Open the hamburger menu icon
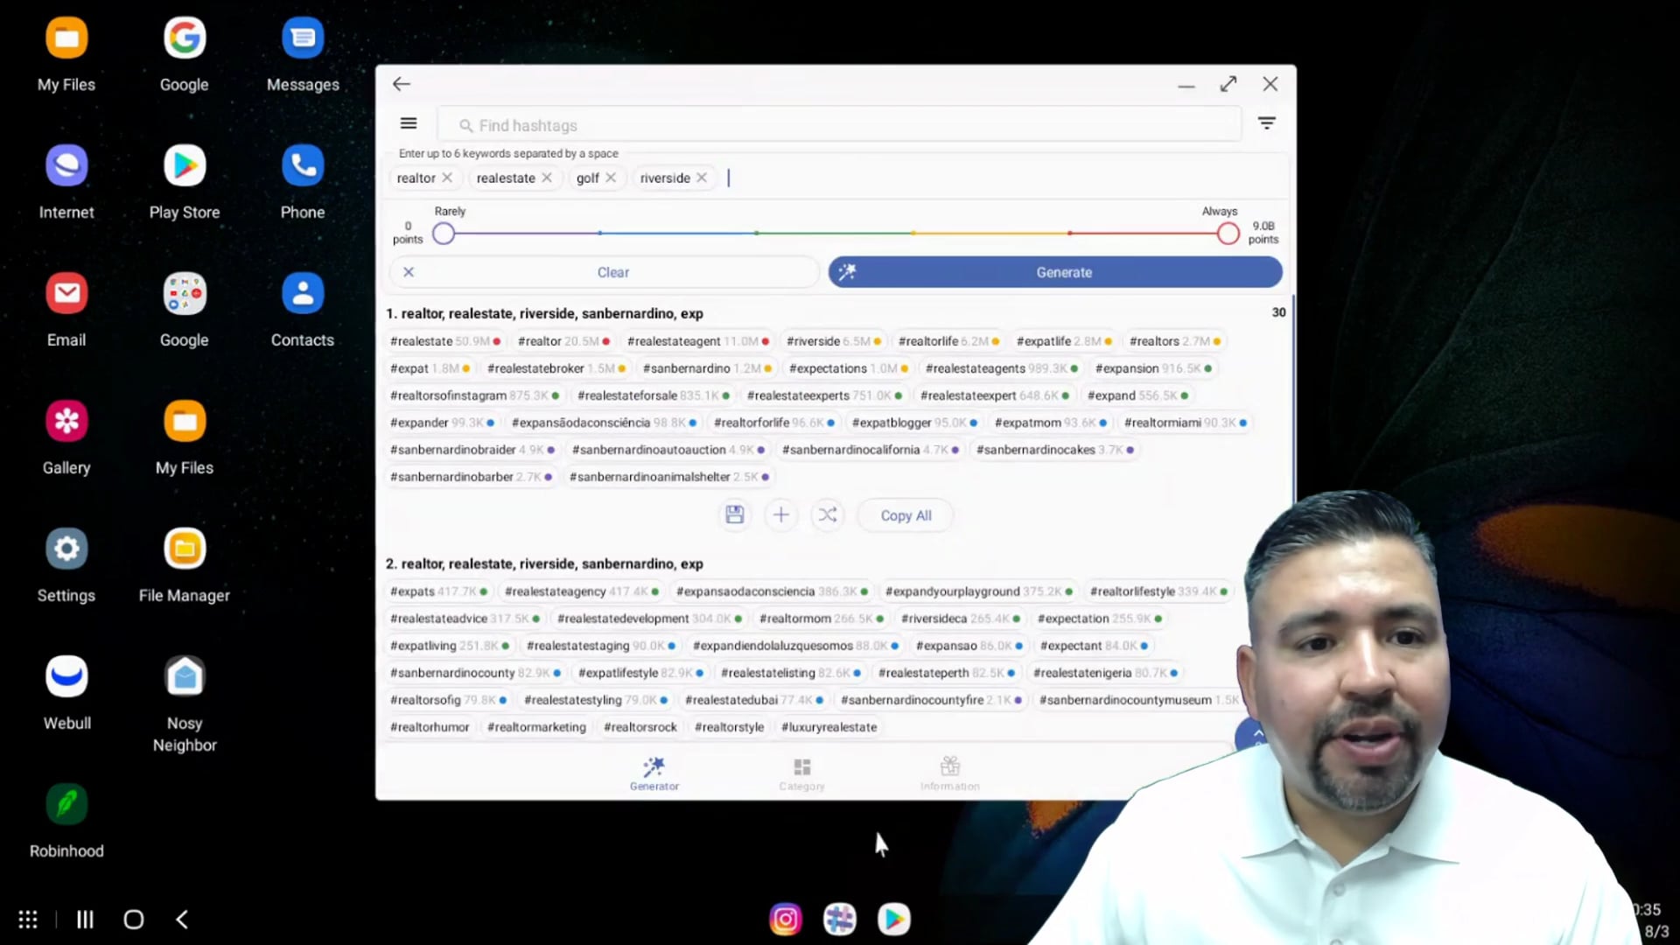The height and width of the screenshot is (945, 1680). click(x=409, y=123)
